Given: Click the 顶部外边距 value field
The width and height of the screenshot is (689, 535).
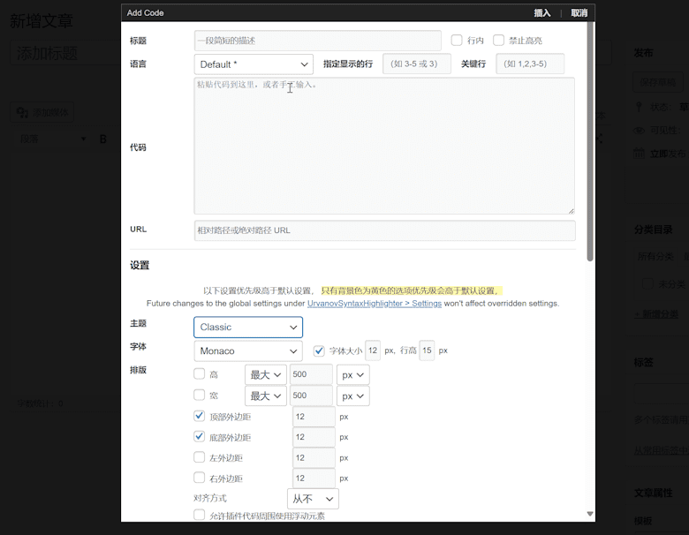Looking at the screenshot, I should point(314,417).
